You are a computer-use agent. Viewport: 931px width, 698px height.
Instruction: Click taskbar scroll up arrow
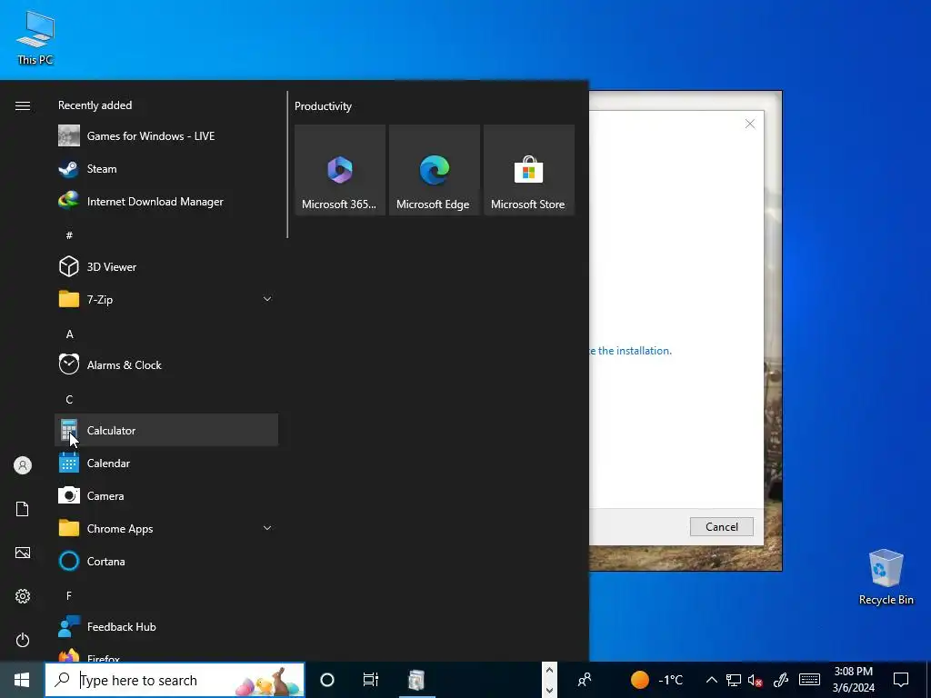click(549, 671)
